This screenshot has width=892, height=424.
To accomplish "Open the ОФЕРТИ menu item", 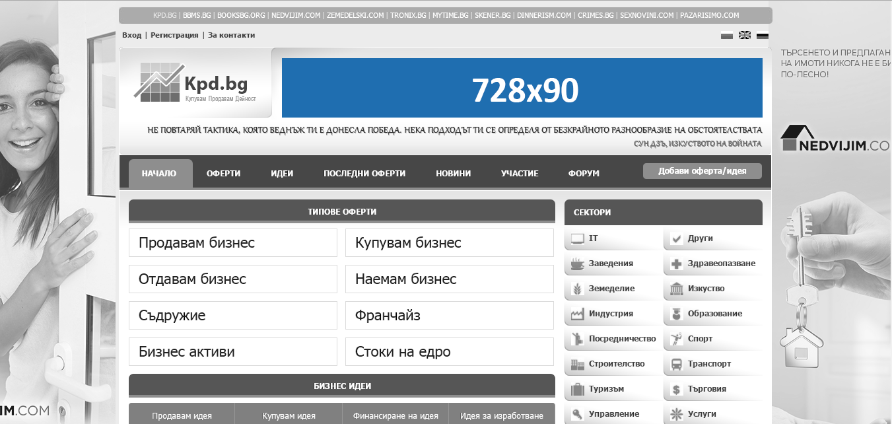I will tap(223, 174).
